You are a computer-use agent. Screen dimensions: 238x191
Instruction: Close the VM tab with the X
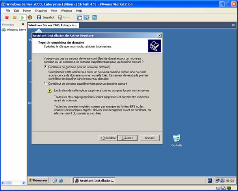click(x=233, y=25)
